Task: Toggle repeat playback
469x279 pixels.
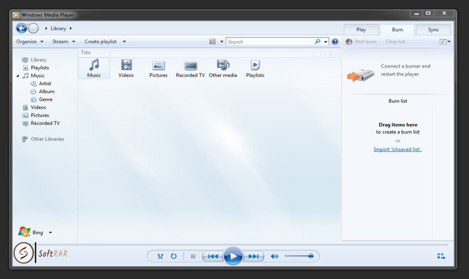Action: pyautogui.click(x=174, y=256)
